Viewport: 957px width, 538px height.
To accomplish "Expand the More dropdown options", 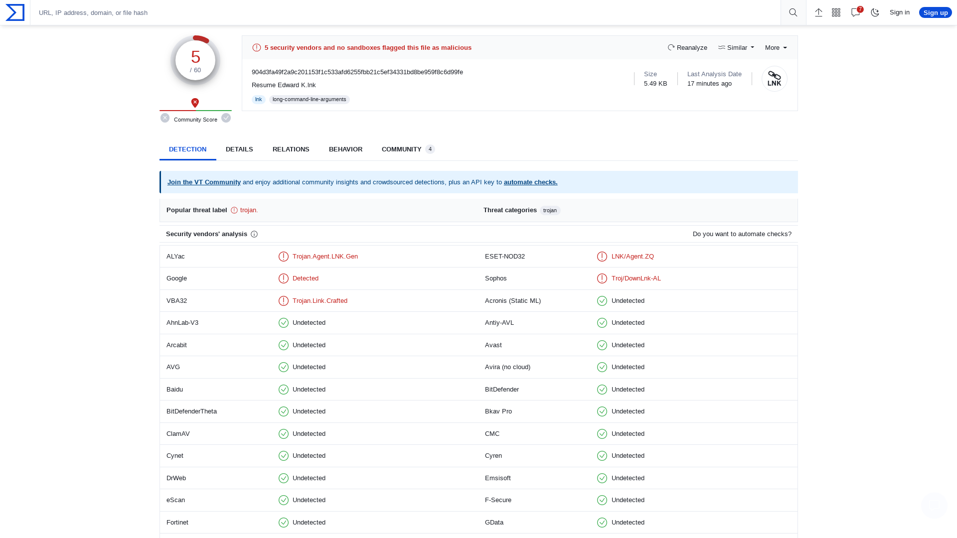I will click(x=776, y=47).
